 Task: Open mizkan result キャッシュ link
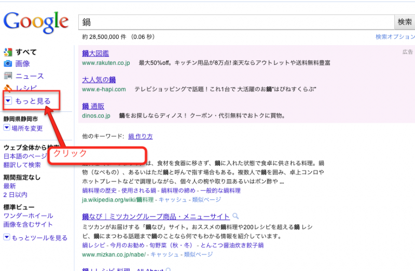pyautogui.click(x=164, y=254)
